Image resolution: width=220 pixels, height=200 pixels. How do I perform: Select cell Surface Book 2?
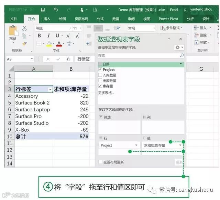tap(34, 103)
